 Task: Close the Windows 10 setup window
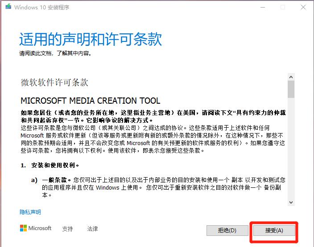point(303,7)
